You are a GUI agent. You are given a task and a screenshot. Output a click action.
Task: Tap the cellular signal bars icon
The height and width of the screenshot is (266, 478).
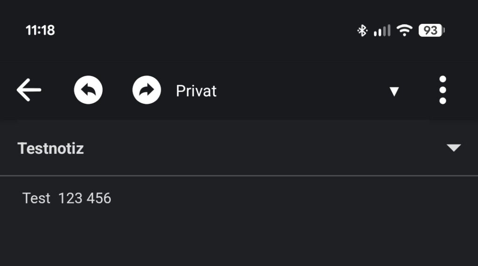click(x=382, y=31)
